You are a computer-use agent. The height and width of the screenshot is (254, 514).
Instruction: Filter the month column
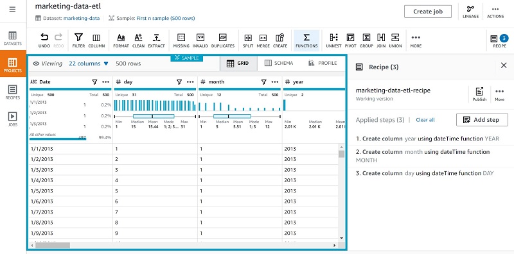pyautogui.click(x=264, y=82)
